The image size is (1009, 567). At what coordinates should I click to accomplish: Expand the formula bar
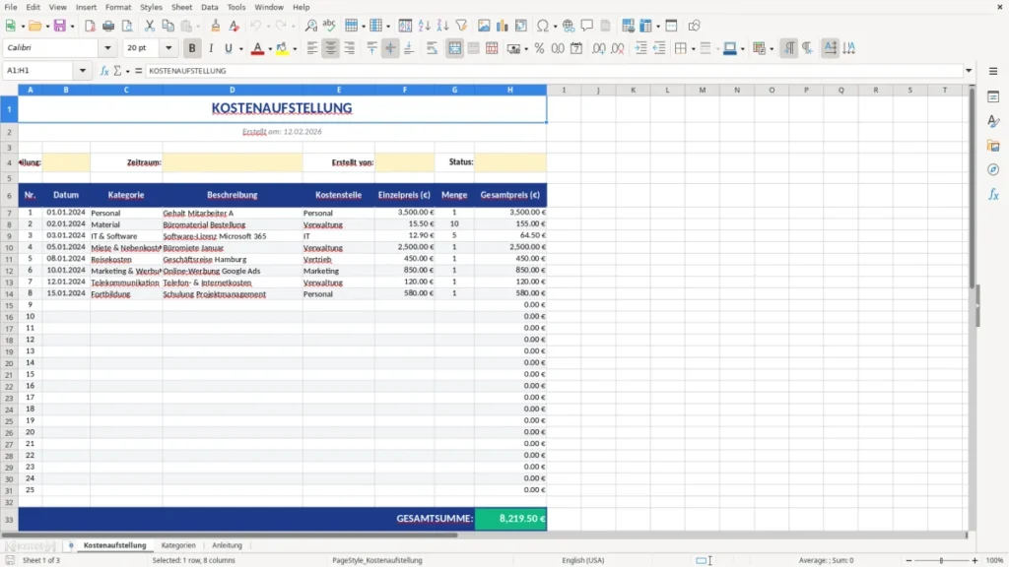(x=969, y=71)
